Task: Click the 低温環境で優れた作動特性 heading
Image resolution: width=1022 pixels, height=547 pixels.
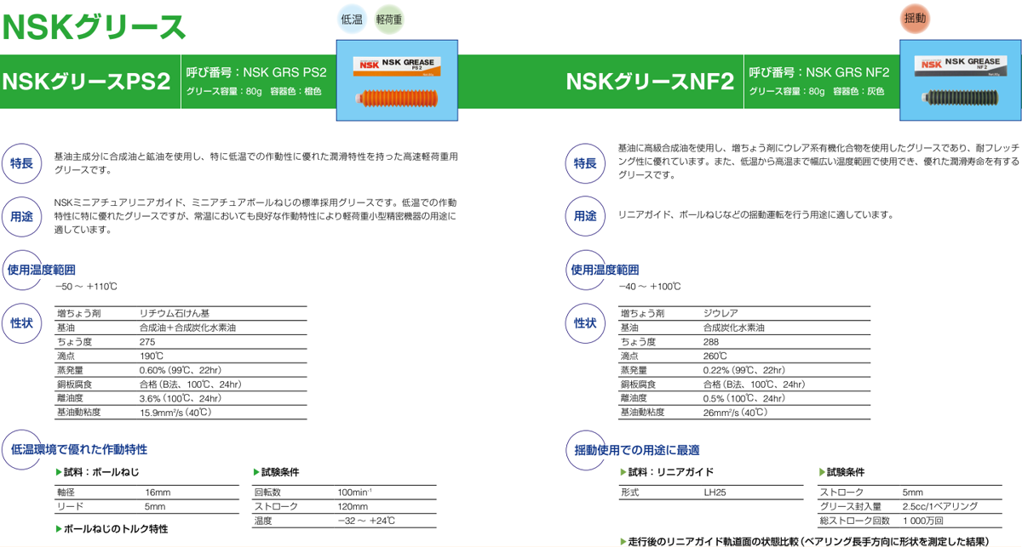Action: coord(78,449)
